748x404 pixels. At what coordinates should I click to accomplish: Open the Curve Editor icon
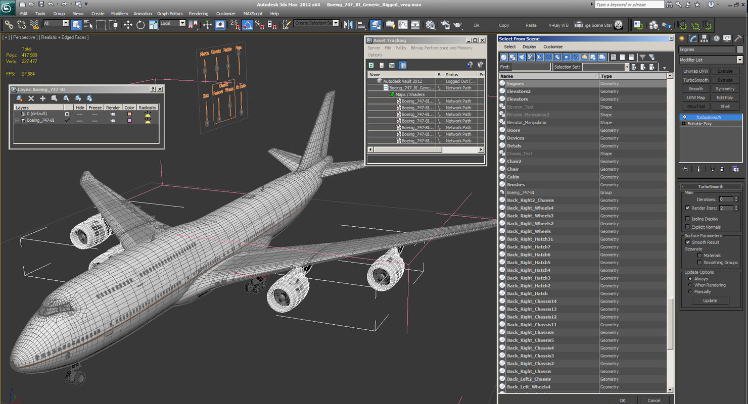tap(403, 24)
